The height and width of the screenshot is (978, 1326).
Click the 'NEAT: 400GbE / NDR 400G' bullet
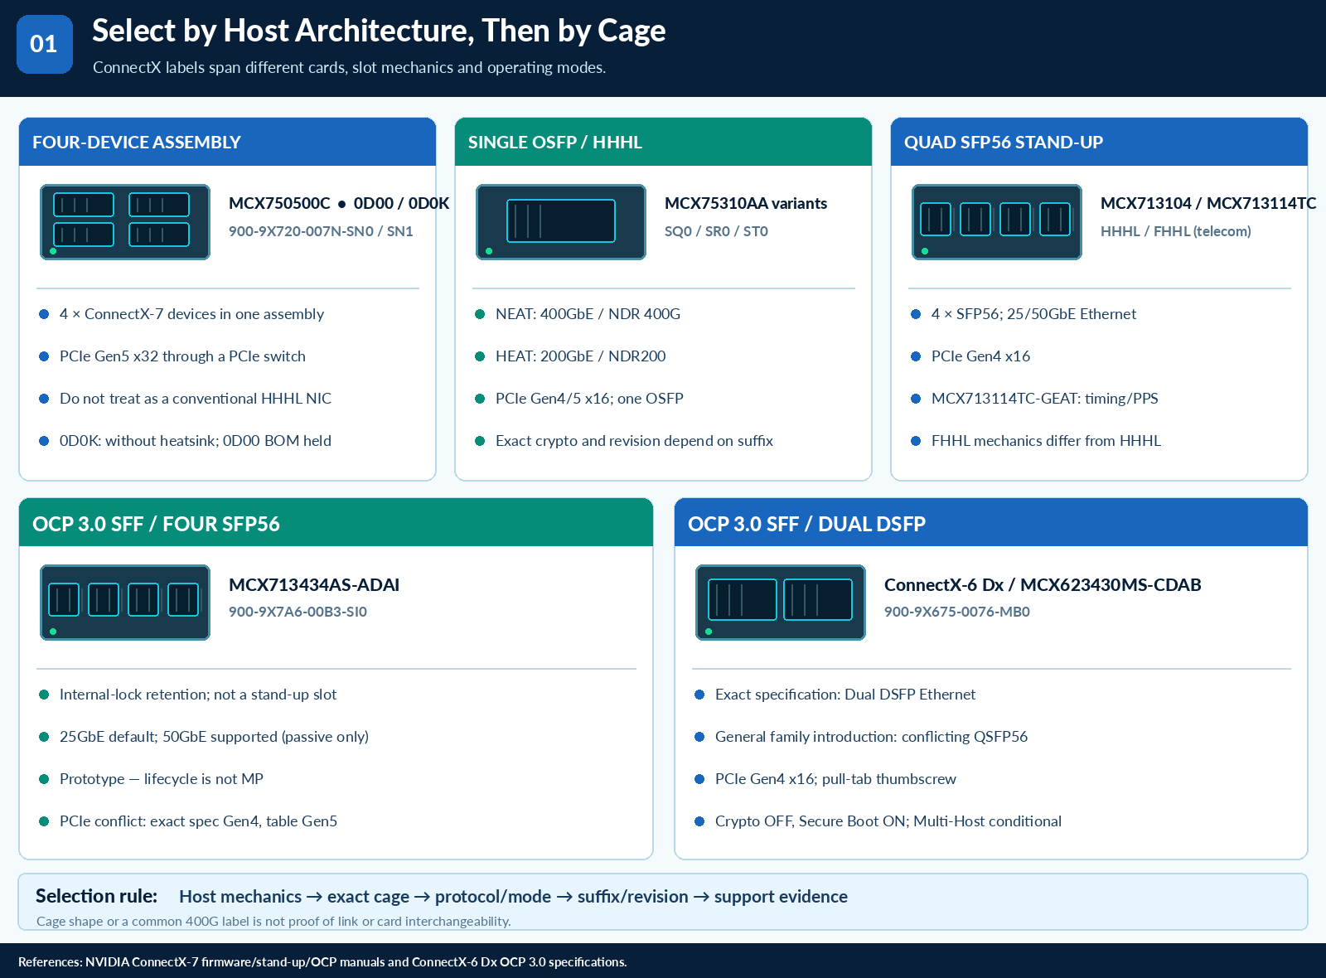point(588,314)
